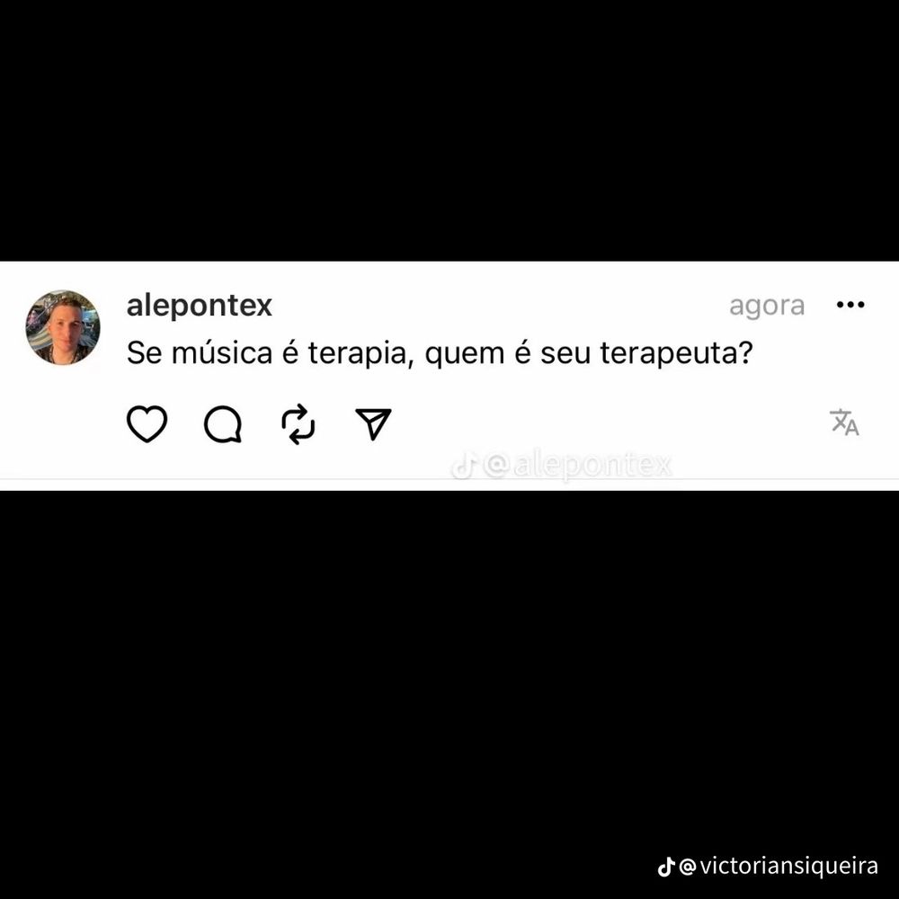Click the "agora" timestamp
This screenshot has width=899, height=899.
coord(767,307)
